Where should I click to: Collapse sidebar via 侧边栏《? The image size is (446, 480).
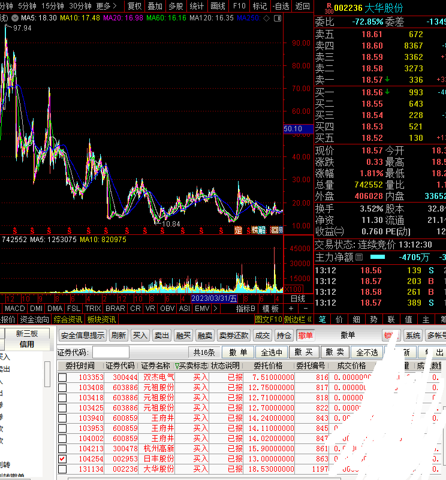pos(297,319)
